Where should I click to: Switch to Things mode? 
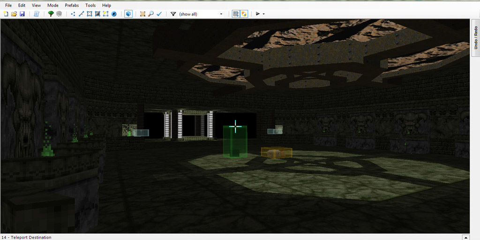pos(114,14)
